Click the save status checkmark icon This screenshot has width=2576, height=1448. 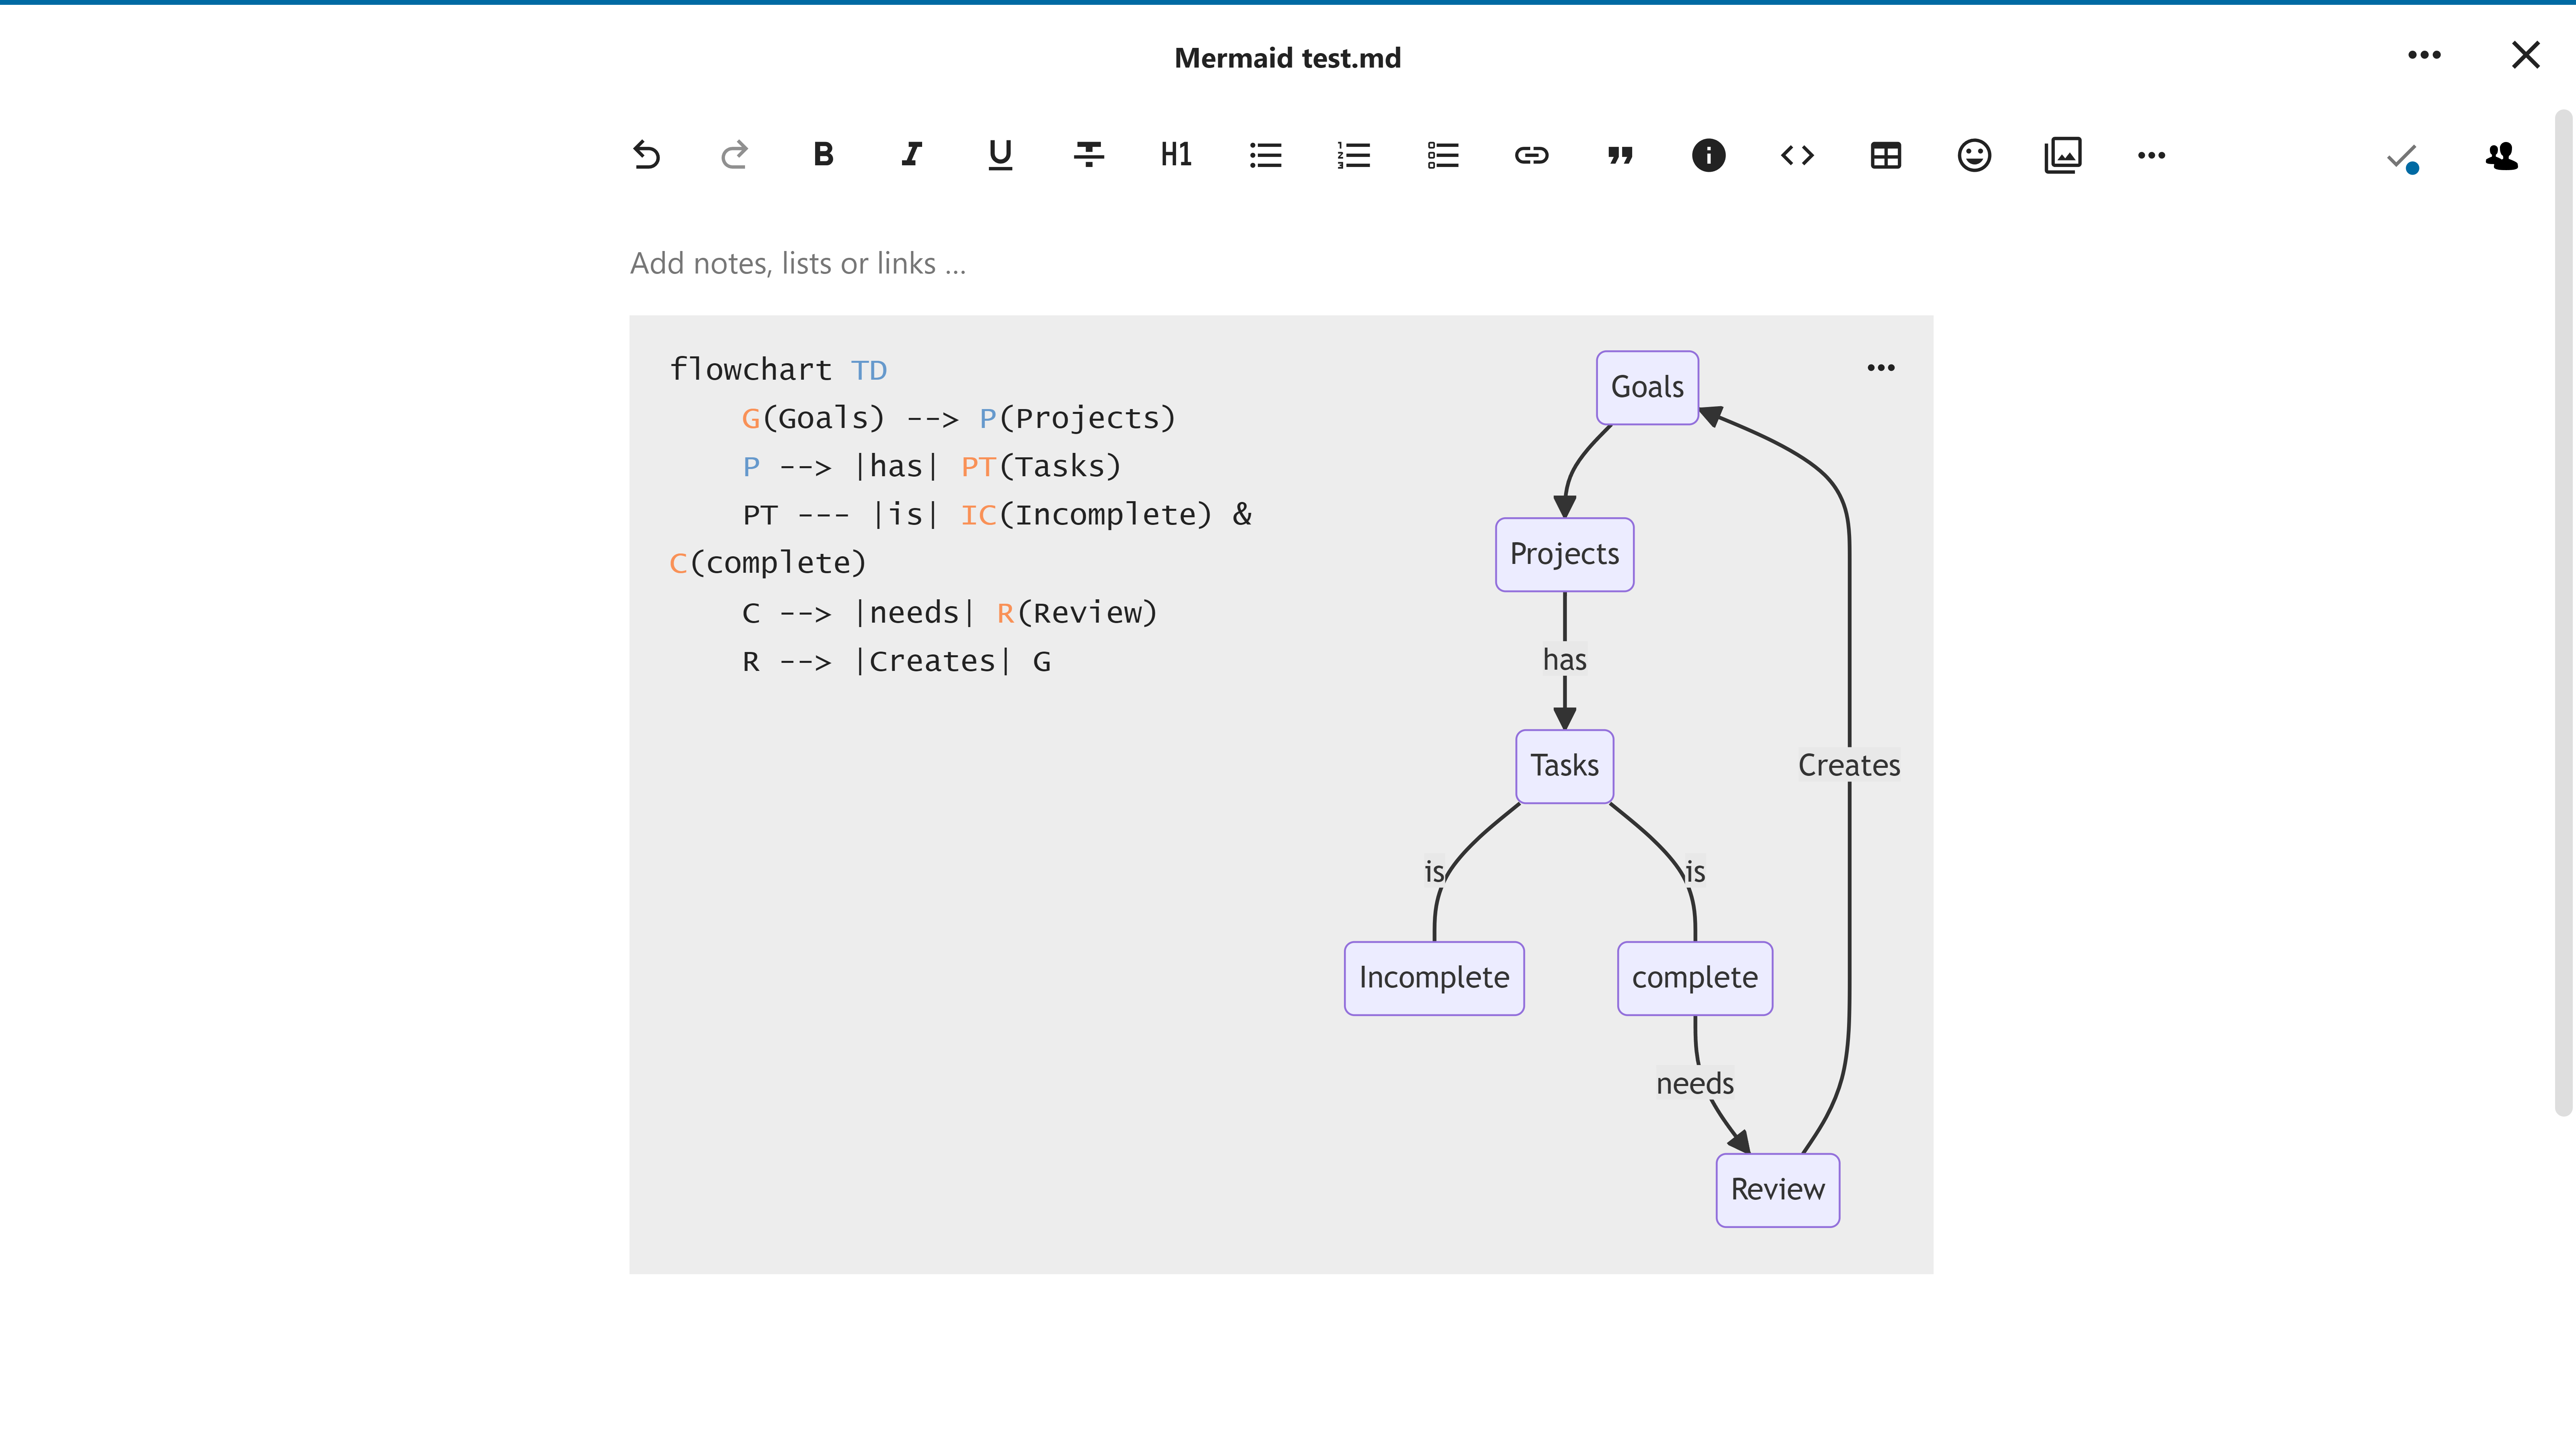(2402, 158)
